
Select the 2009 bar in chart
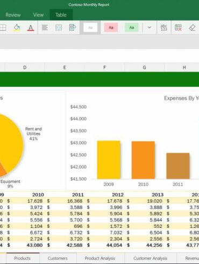(x=109, y=160)
